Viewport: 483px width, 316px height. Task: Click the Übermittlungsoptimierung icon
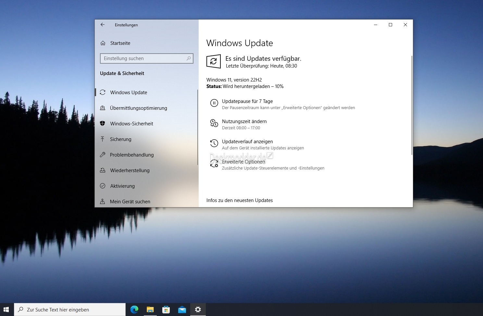(x=103, y=108)
